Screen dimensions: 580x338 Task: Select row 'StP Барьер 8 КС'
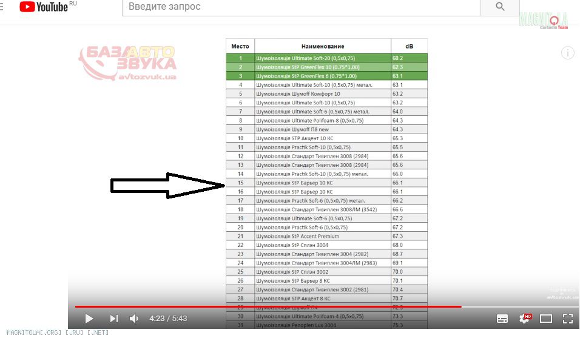[x=327, y=281]
